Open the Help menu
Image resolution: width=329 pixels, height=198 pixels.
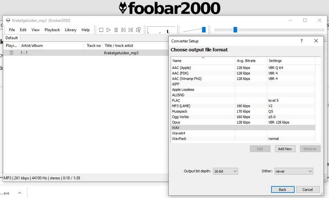click(86, 30)
